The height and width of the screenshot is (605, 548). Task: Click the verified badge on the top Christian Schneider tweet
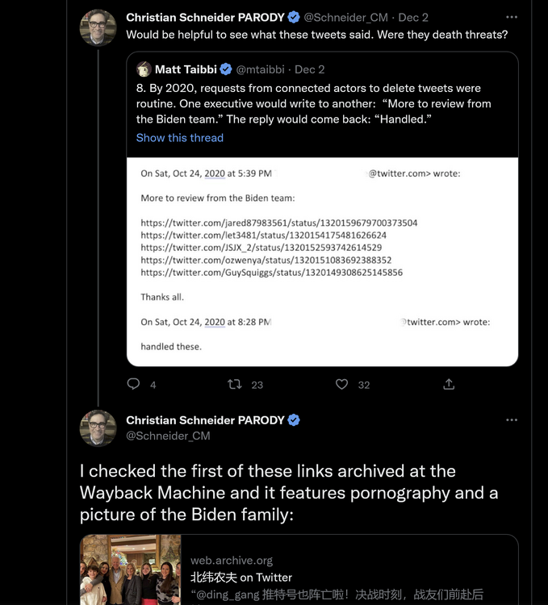click(x=295, y=17)
